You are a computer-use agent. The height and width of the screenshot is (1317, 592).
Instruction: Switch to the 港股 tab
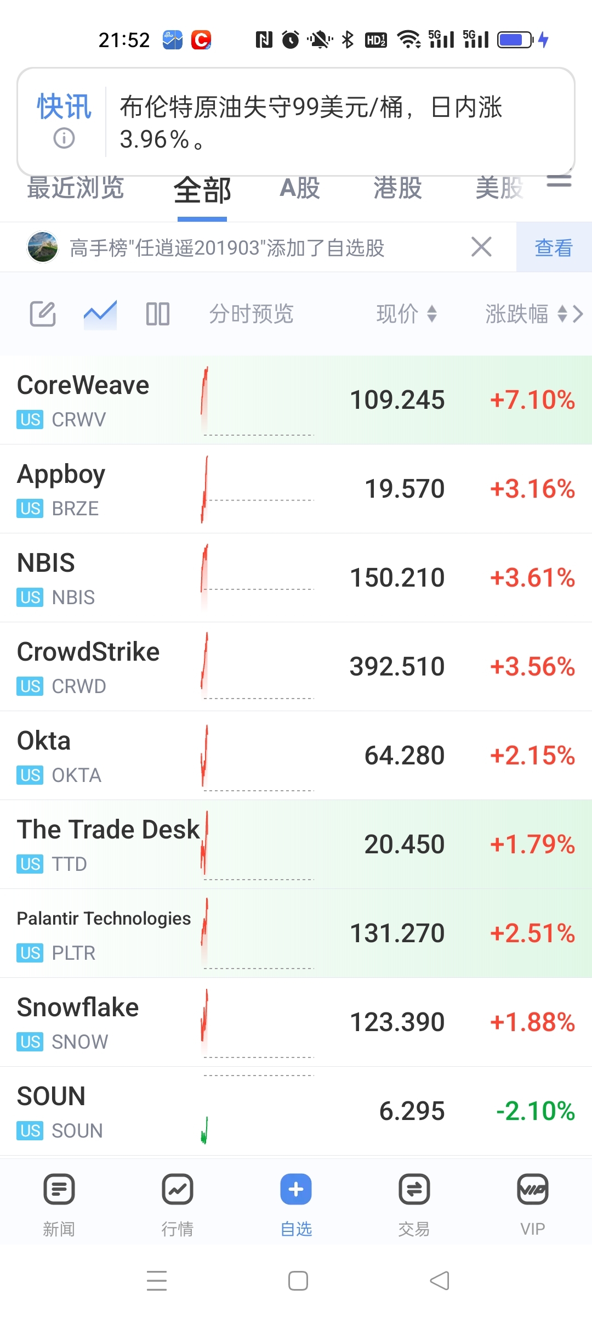click(x=397, y=188)
